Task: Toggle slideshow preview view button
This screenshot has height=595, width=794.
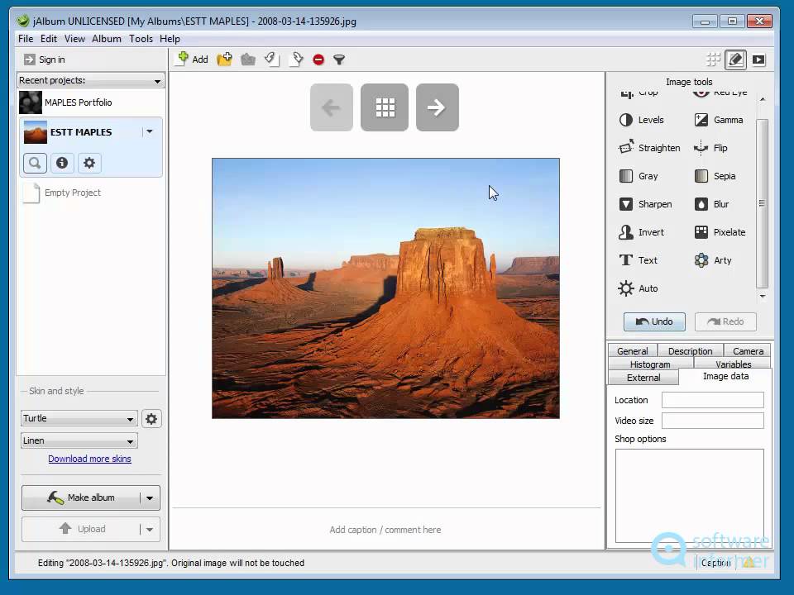Action: [758, 59]
